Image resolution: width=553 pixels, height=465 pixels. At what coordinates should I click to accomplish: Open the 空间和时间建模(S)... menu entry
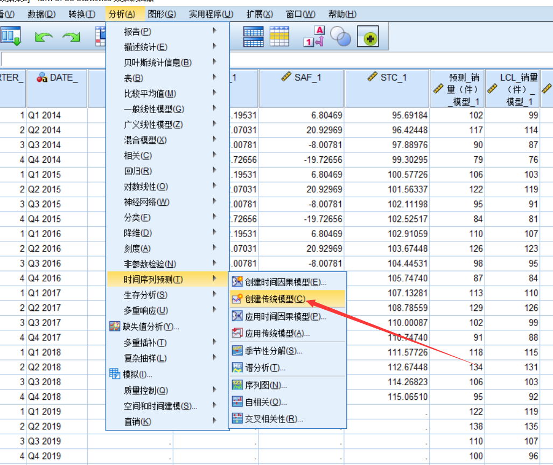(x=168, y=406)
